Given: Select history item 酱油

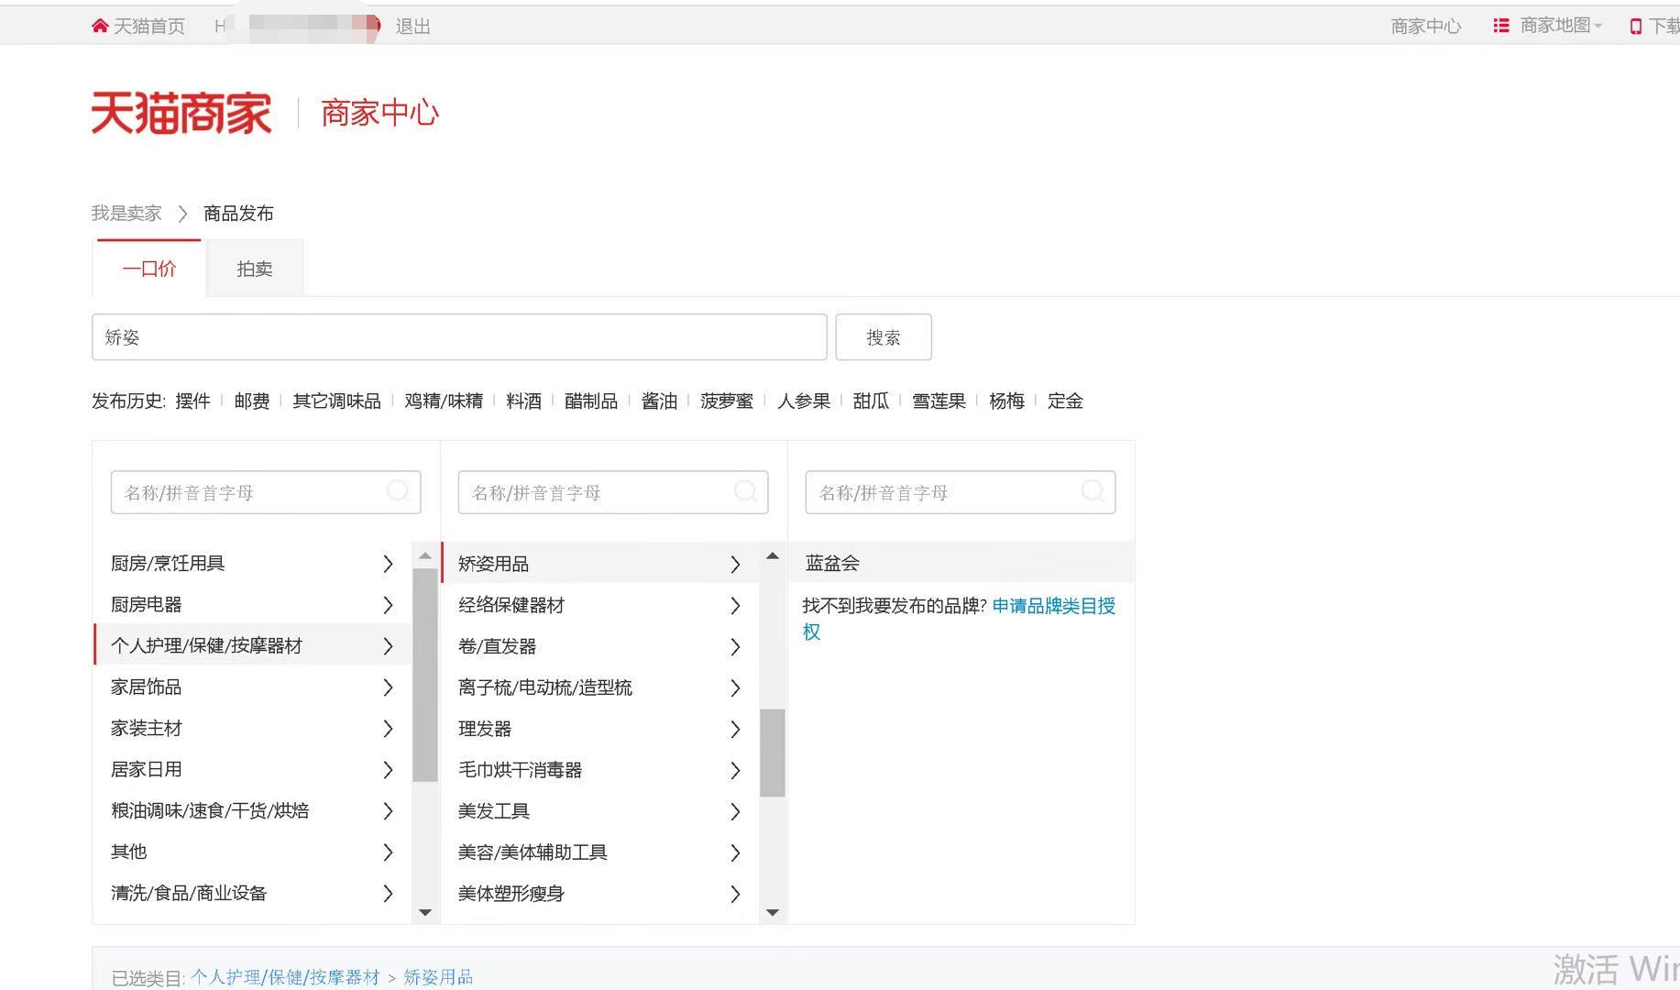Looking at the screenshot, I should [x=659, y=401].
